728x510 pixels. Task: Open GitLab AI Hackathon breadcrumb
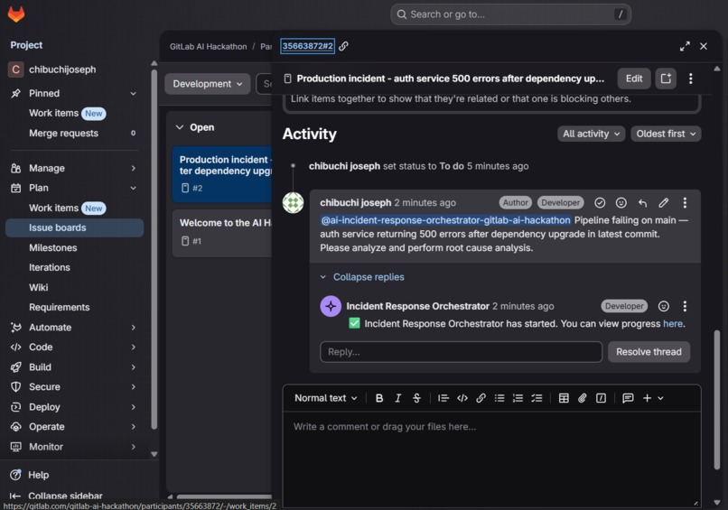pyautogui.click(x=208, y=46)
